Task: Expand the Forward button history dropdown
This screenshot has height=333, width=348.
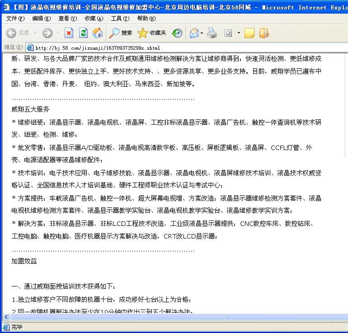Action: click(57, 33)
